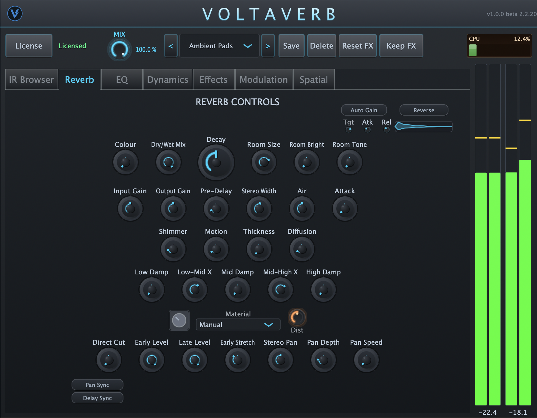Image resolution: width=537 pixels, height=418 pixels.
Task: Click the Air knob
Action: pyautogui.click(x=302, y=209)
